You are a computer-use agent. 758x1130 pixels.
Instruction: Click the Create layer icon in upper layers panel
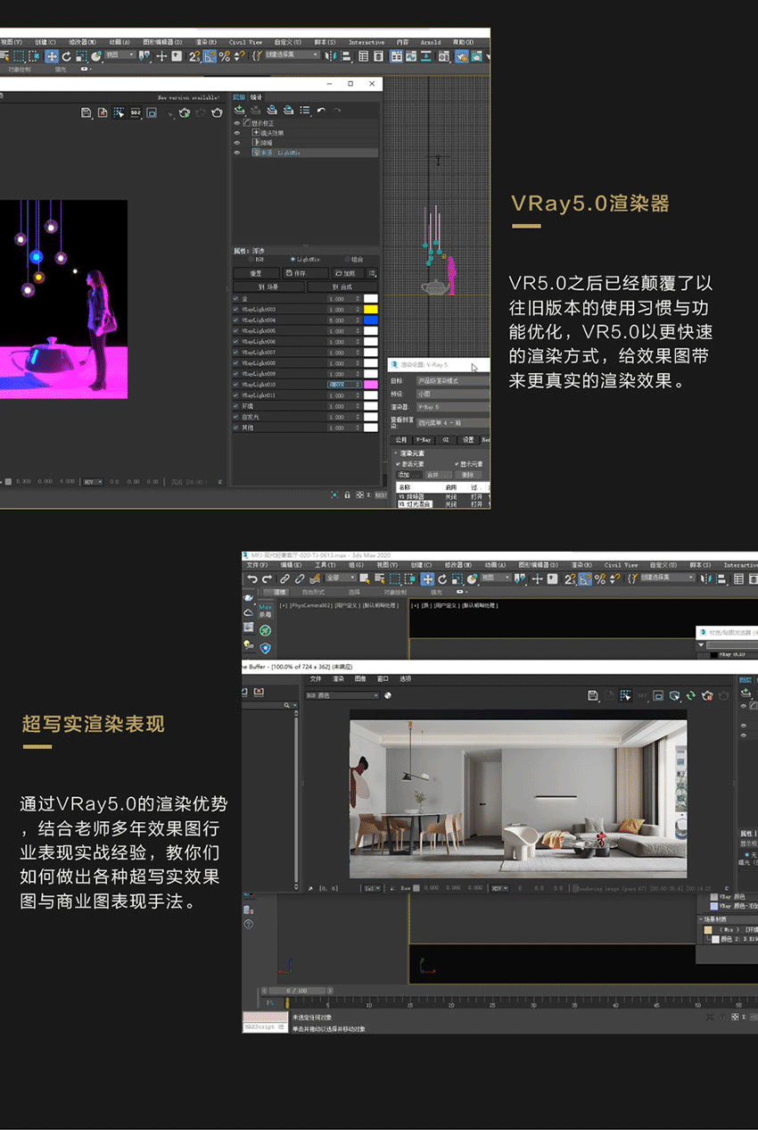[x=240, y=110]
